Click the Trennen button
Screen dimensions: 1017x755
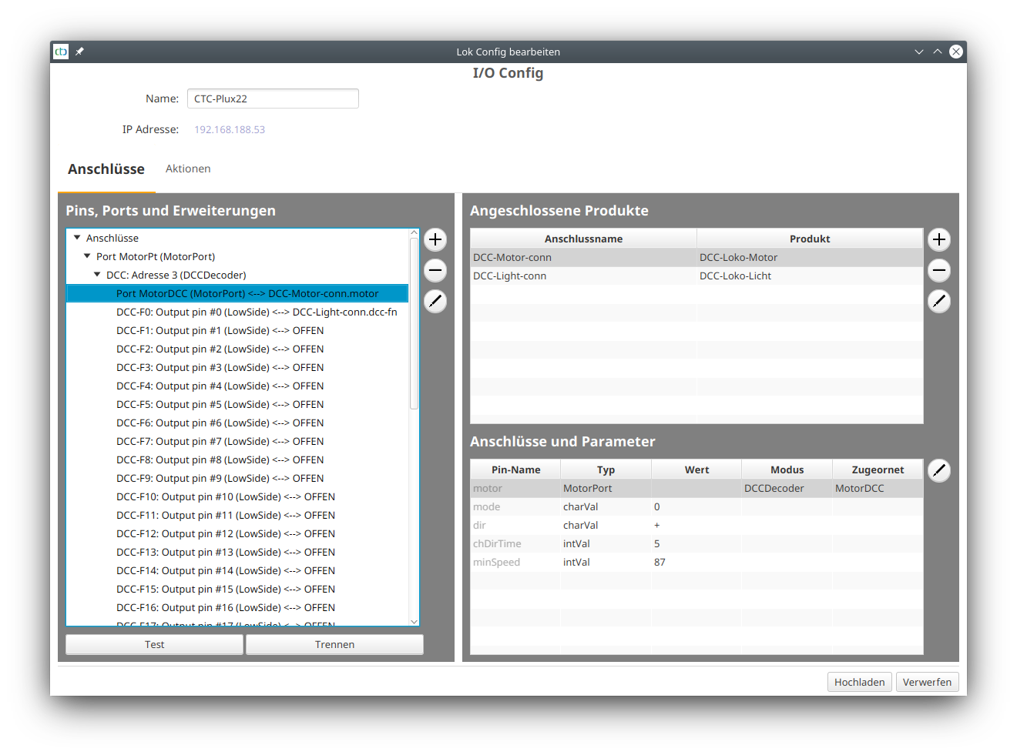pos(334,644)
